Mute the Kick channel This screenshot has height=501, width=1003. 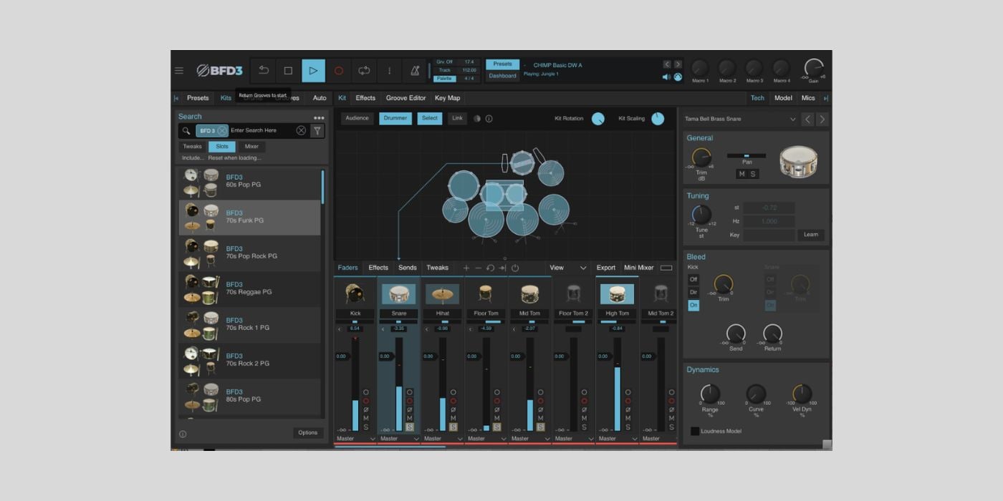366,418
